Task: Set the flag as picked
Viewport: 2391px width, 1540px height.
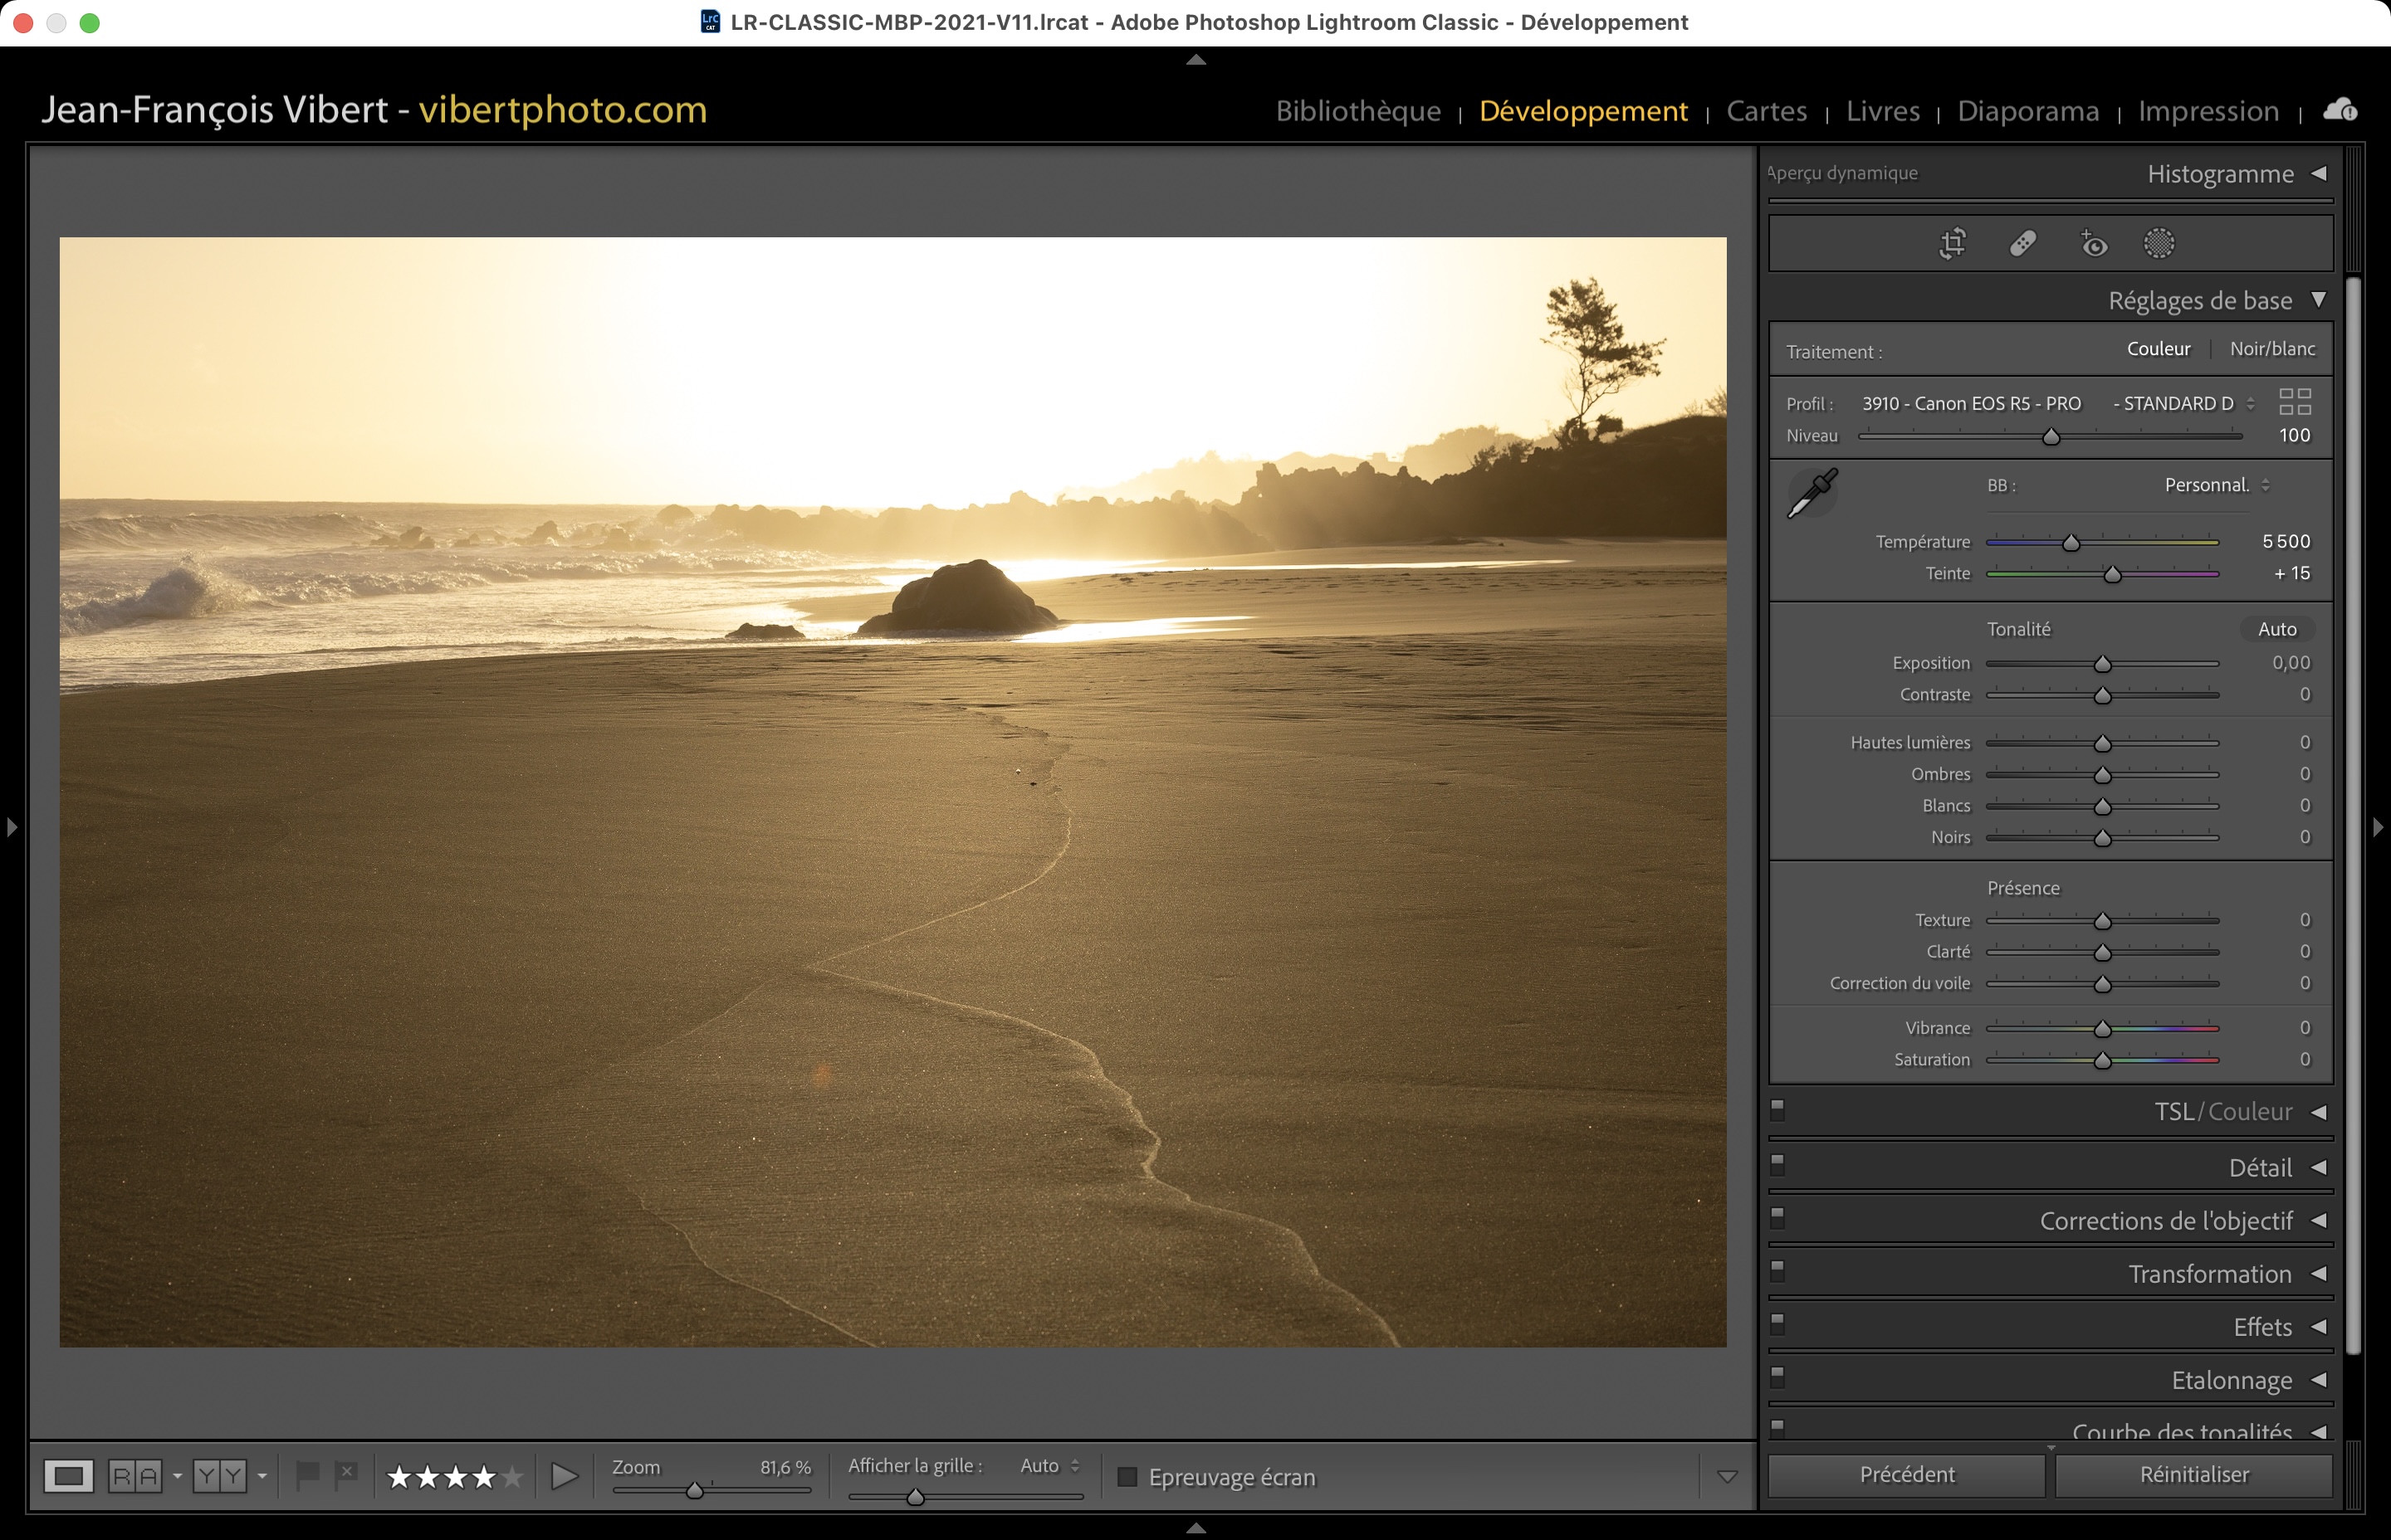Action: (307, 1475)
